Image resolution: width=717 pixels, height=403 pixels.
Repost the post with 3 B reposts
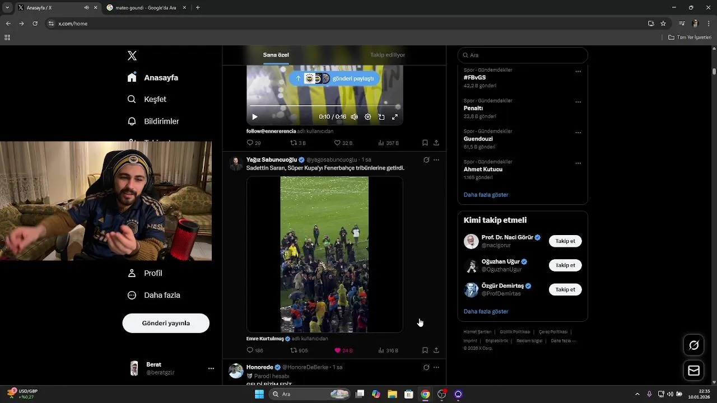tap(297, 143)
